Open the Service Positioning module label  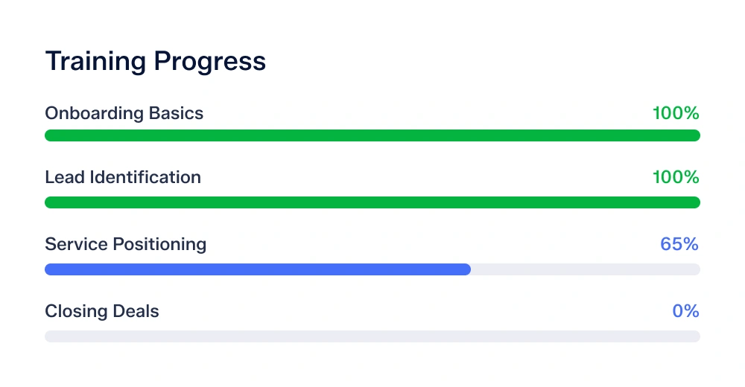125,244
